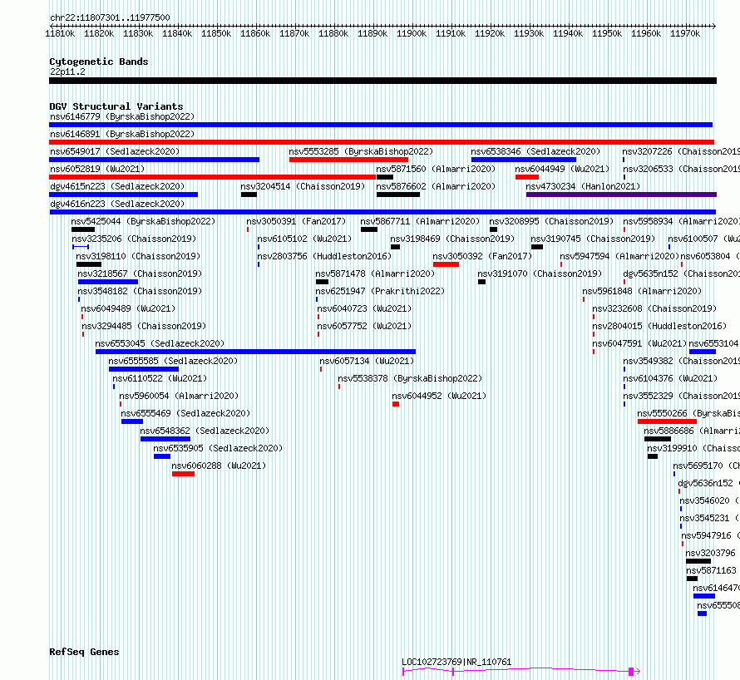Open nsv6555469 (Sedlazeck2020) label
This screenshot has width=740, height=680.
pyautogui.click(x=185, y=413)
